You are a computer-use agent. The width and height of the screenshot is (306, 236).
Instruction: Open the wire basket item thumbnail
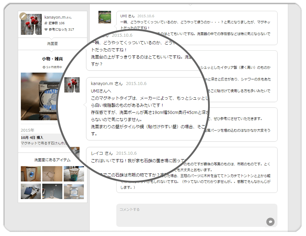(x=74, y=174)
